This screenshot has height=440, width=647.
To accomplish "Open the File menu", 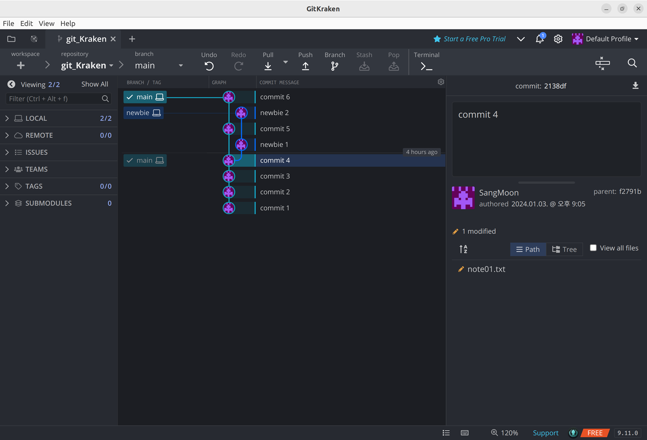I will tap(8, 23).
